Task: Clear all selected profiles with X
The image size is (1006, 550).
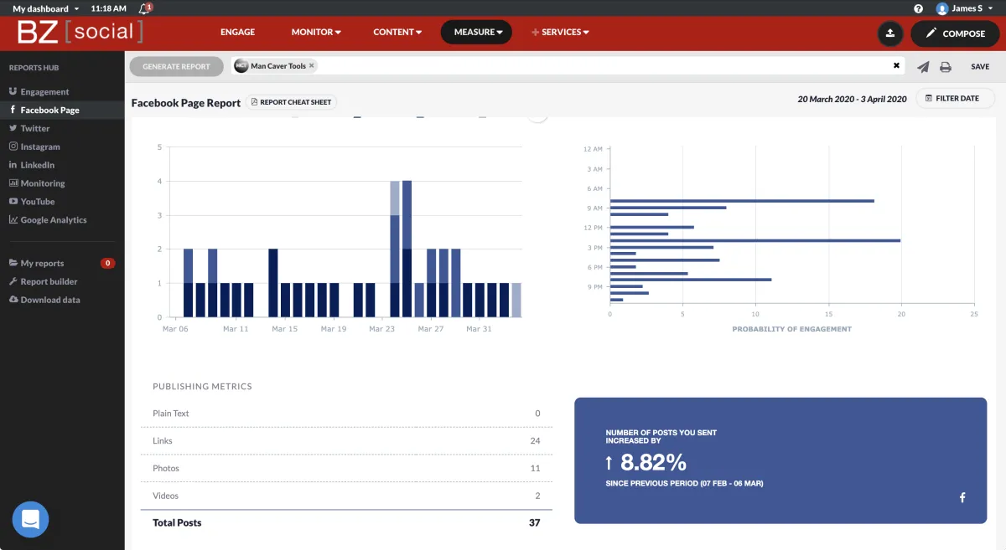Action: pos(896,65)
